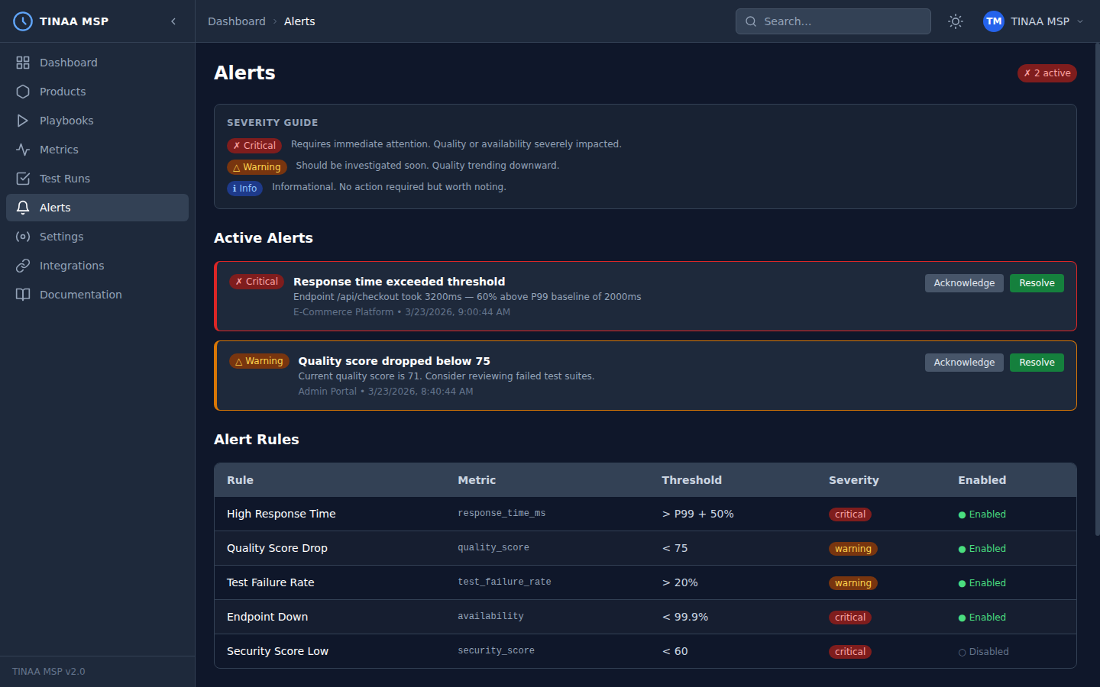This screenshot has height=687, width=1100.
Task: Click the Dashboard grid icon in sidebar
Action: point(23,63)
